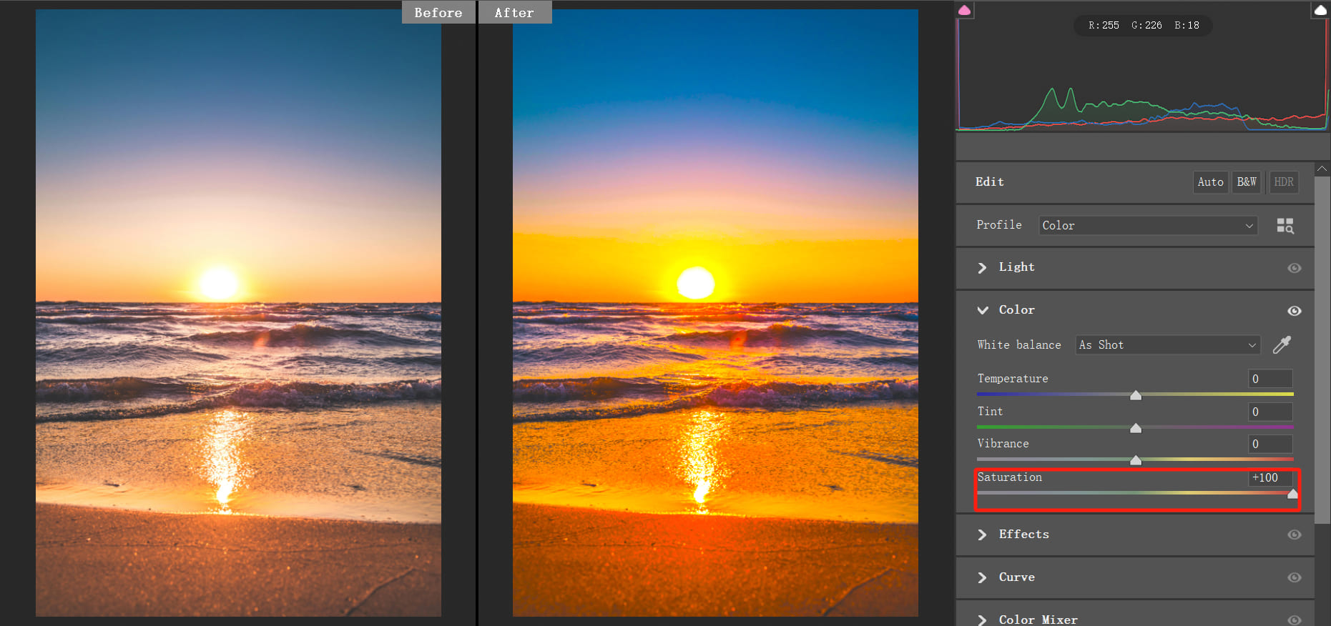
Task: Toggle visibility of Light panel edits
Action: [1294, 268]
